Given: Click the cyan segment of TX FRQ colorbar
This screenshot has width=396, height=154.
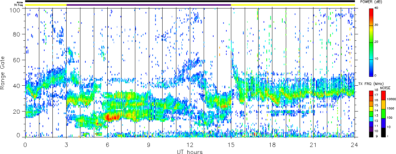Looking at the screenshot, I should (371, 119).
